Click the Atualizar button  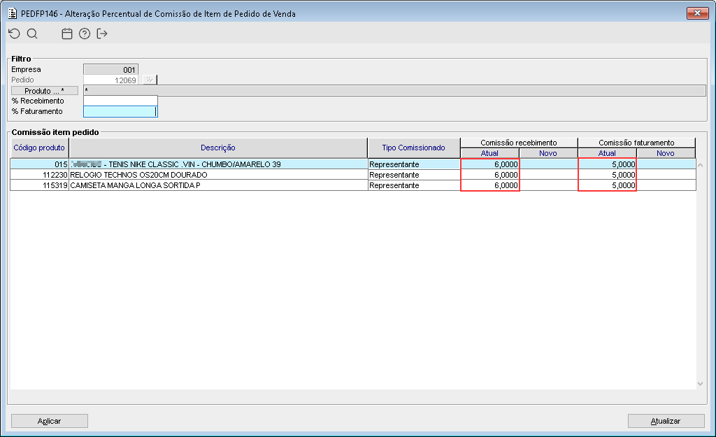[x=666, y=421]
